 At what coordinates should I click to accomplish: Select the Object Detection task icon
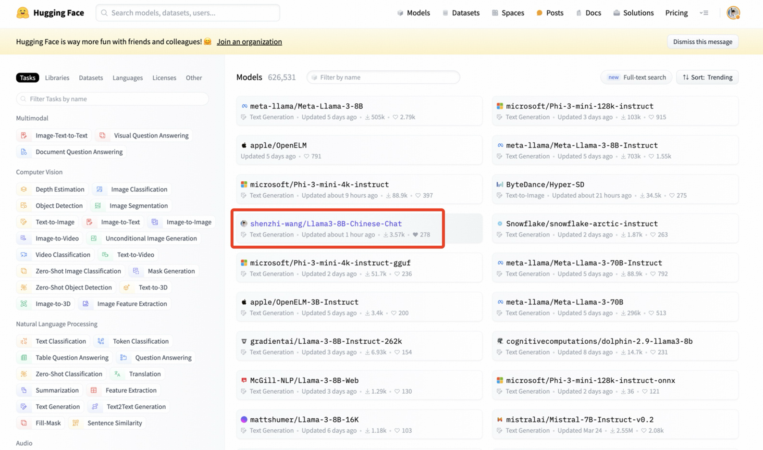tap(24, 206)
